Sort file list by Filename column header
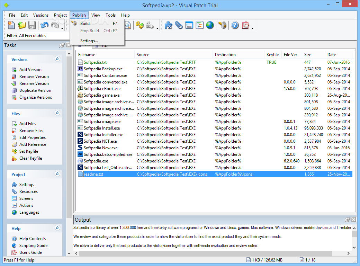The image size is (360, 266). (x=105, y=55)
